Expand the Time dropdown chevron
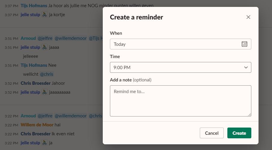The height and width of the screenshot is (150, 272). click(246, 67)
